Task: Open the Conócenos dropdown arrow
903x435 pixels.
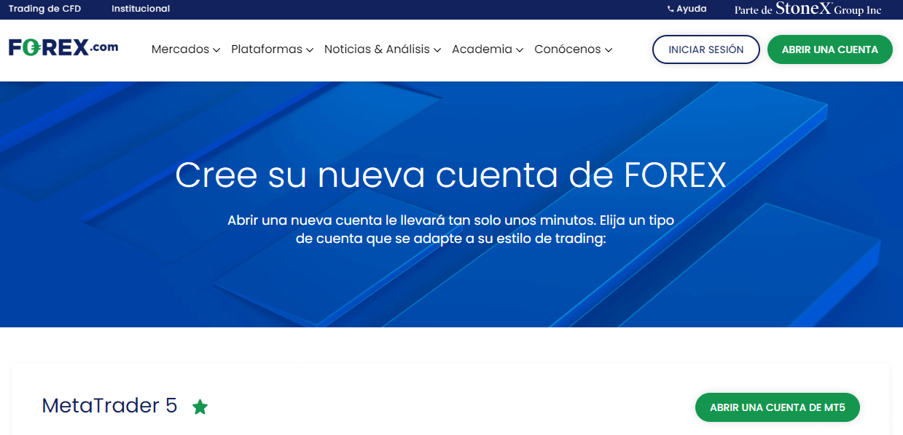Action: (x=609, y=50)
